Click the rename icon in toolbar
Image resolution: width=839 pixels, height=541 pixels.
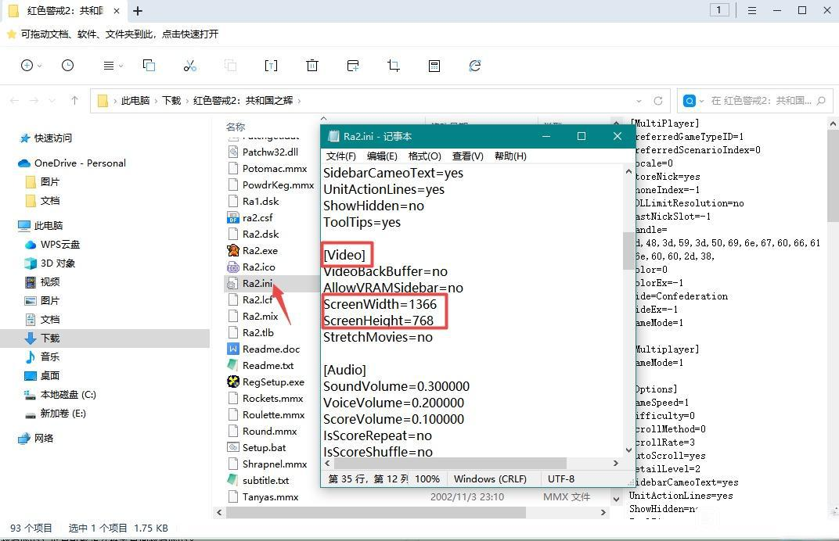tap(271, 66)
